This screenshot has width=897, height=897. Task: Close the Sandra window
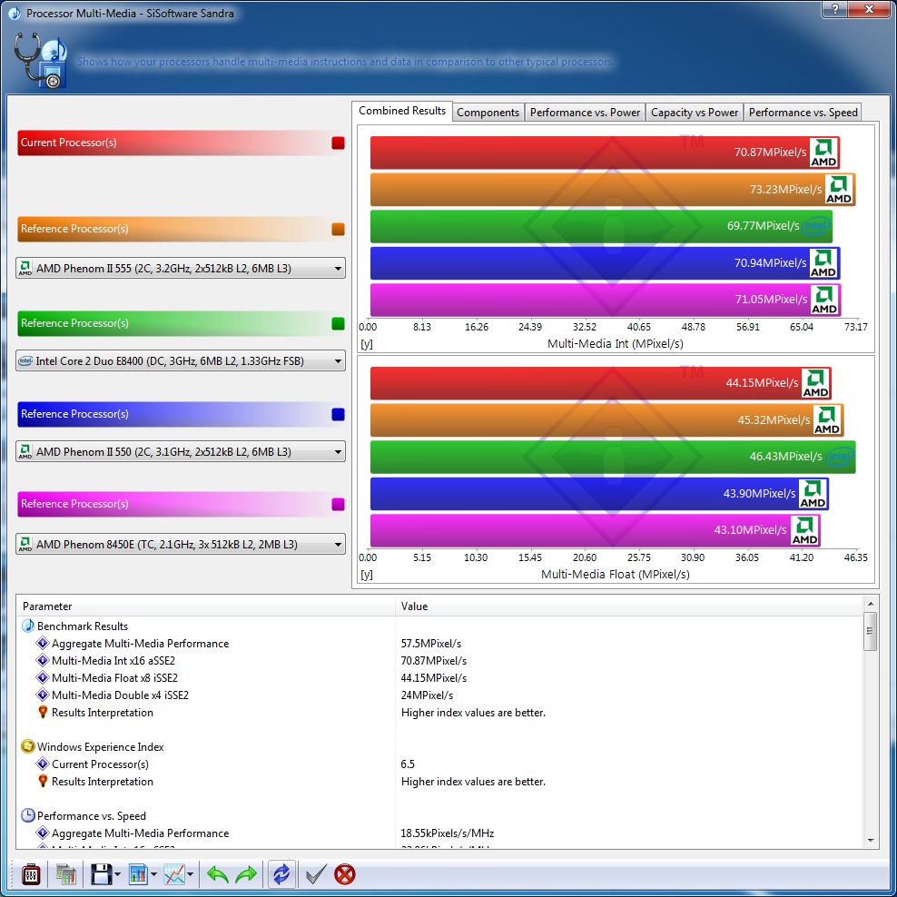pos(869,9)
